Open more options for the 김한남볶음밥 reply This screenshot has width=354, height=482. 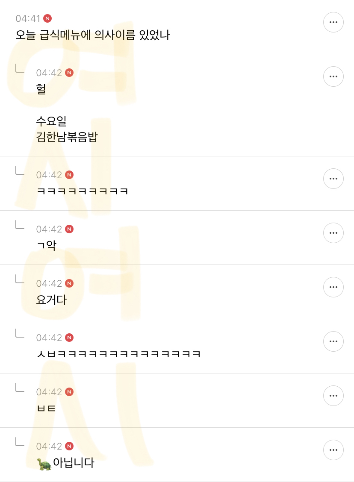[333, 76]
